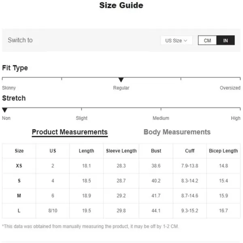Click the M size row label
Viewport: 243px width, 243px height.
pyautogui.click(x=19, y=196)
